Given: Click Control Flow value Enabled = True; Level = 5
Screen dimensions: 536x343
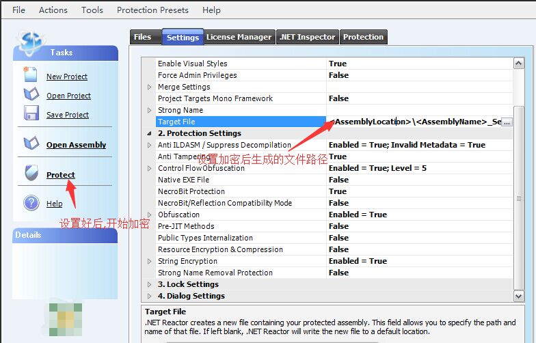Looking at the screenshot, I should click(377, 168).
